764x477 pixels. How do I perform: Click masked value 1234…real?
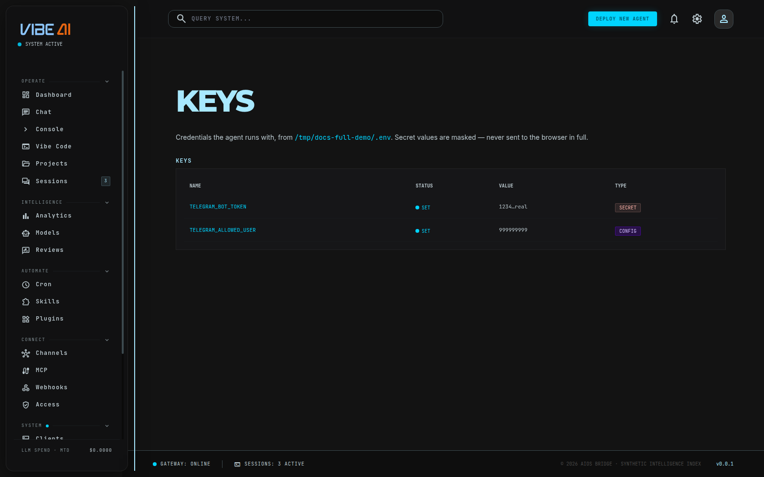pyautogui.click(x=513, y=207)
